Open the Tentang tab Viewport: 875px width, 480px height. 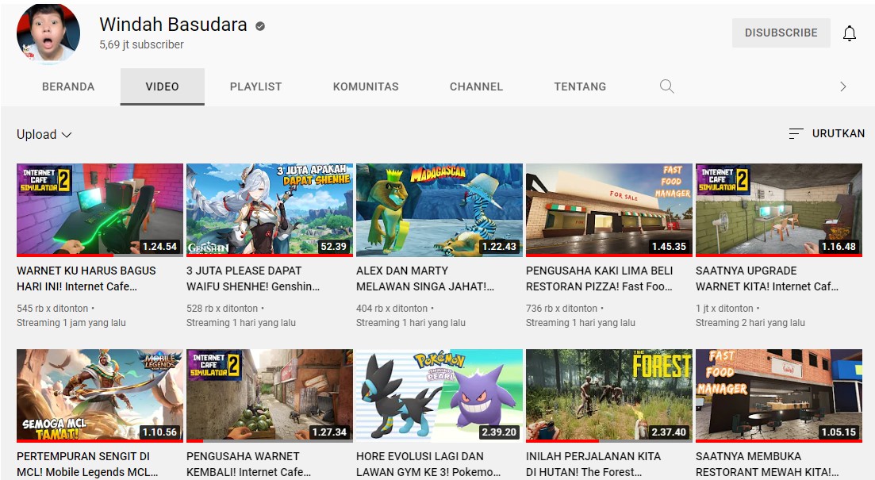(580, 86)
